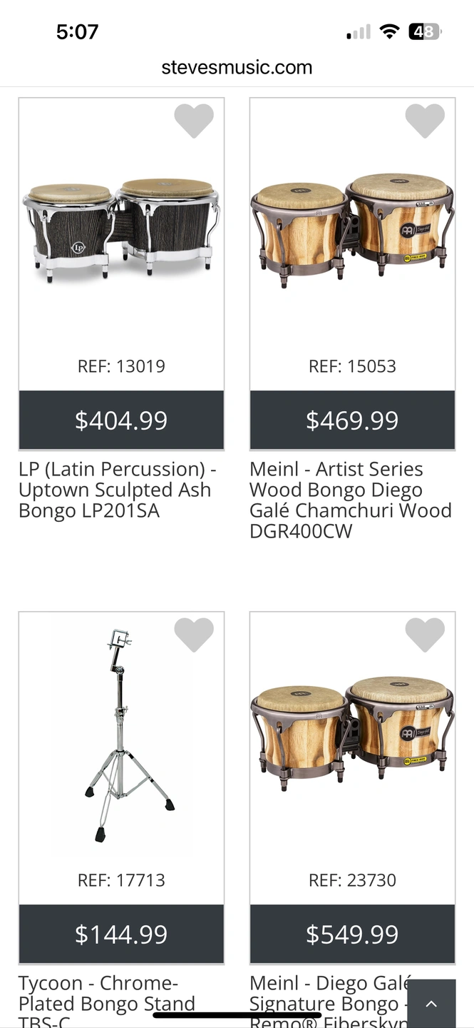Tap the Wi-Fi icon in status bar
Viewport: 474px width, 1028px height.
click(389, 31)
